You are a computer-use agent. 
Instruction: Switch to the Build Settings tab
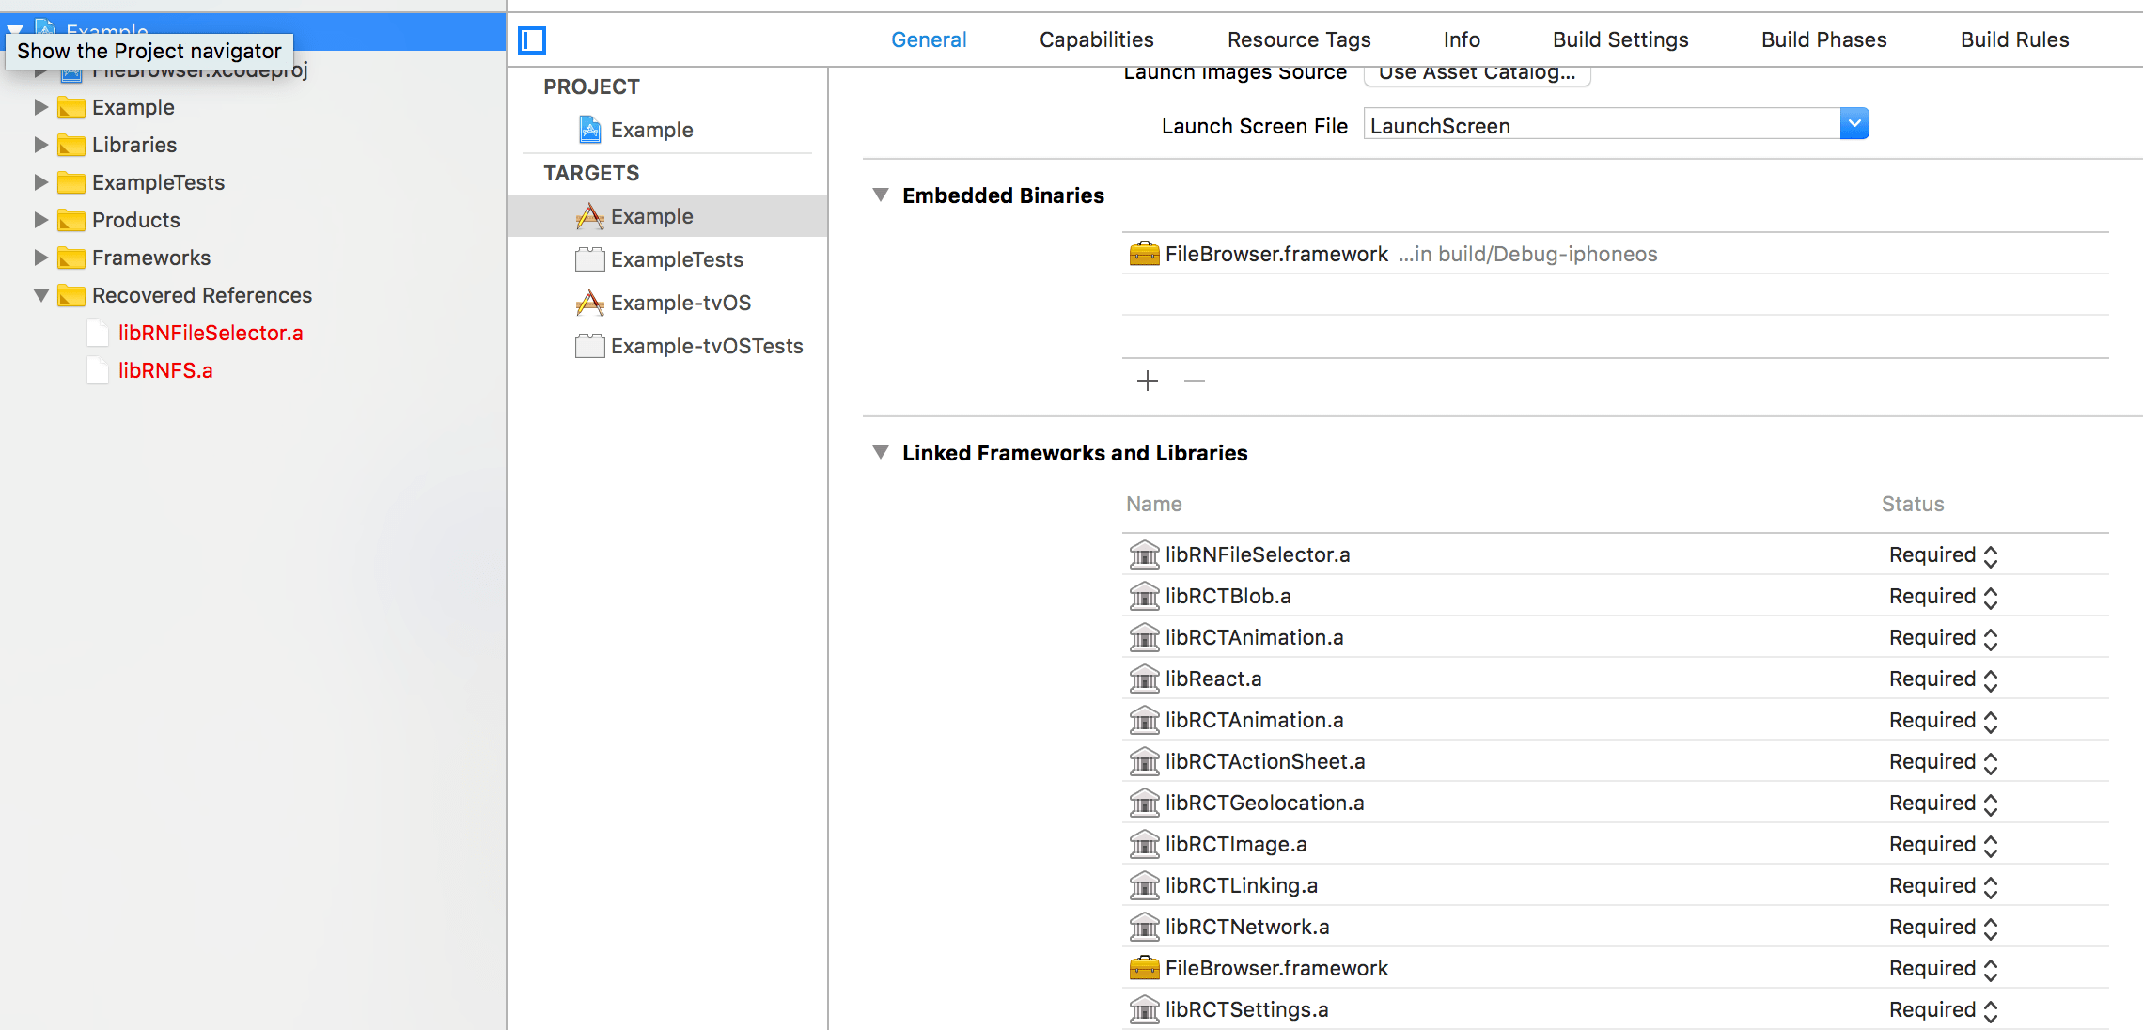[x=1619, y=39]
